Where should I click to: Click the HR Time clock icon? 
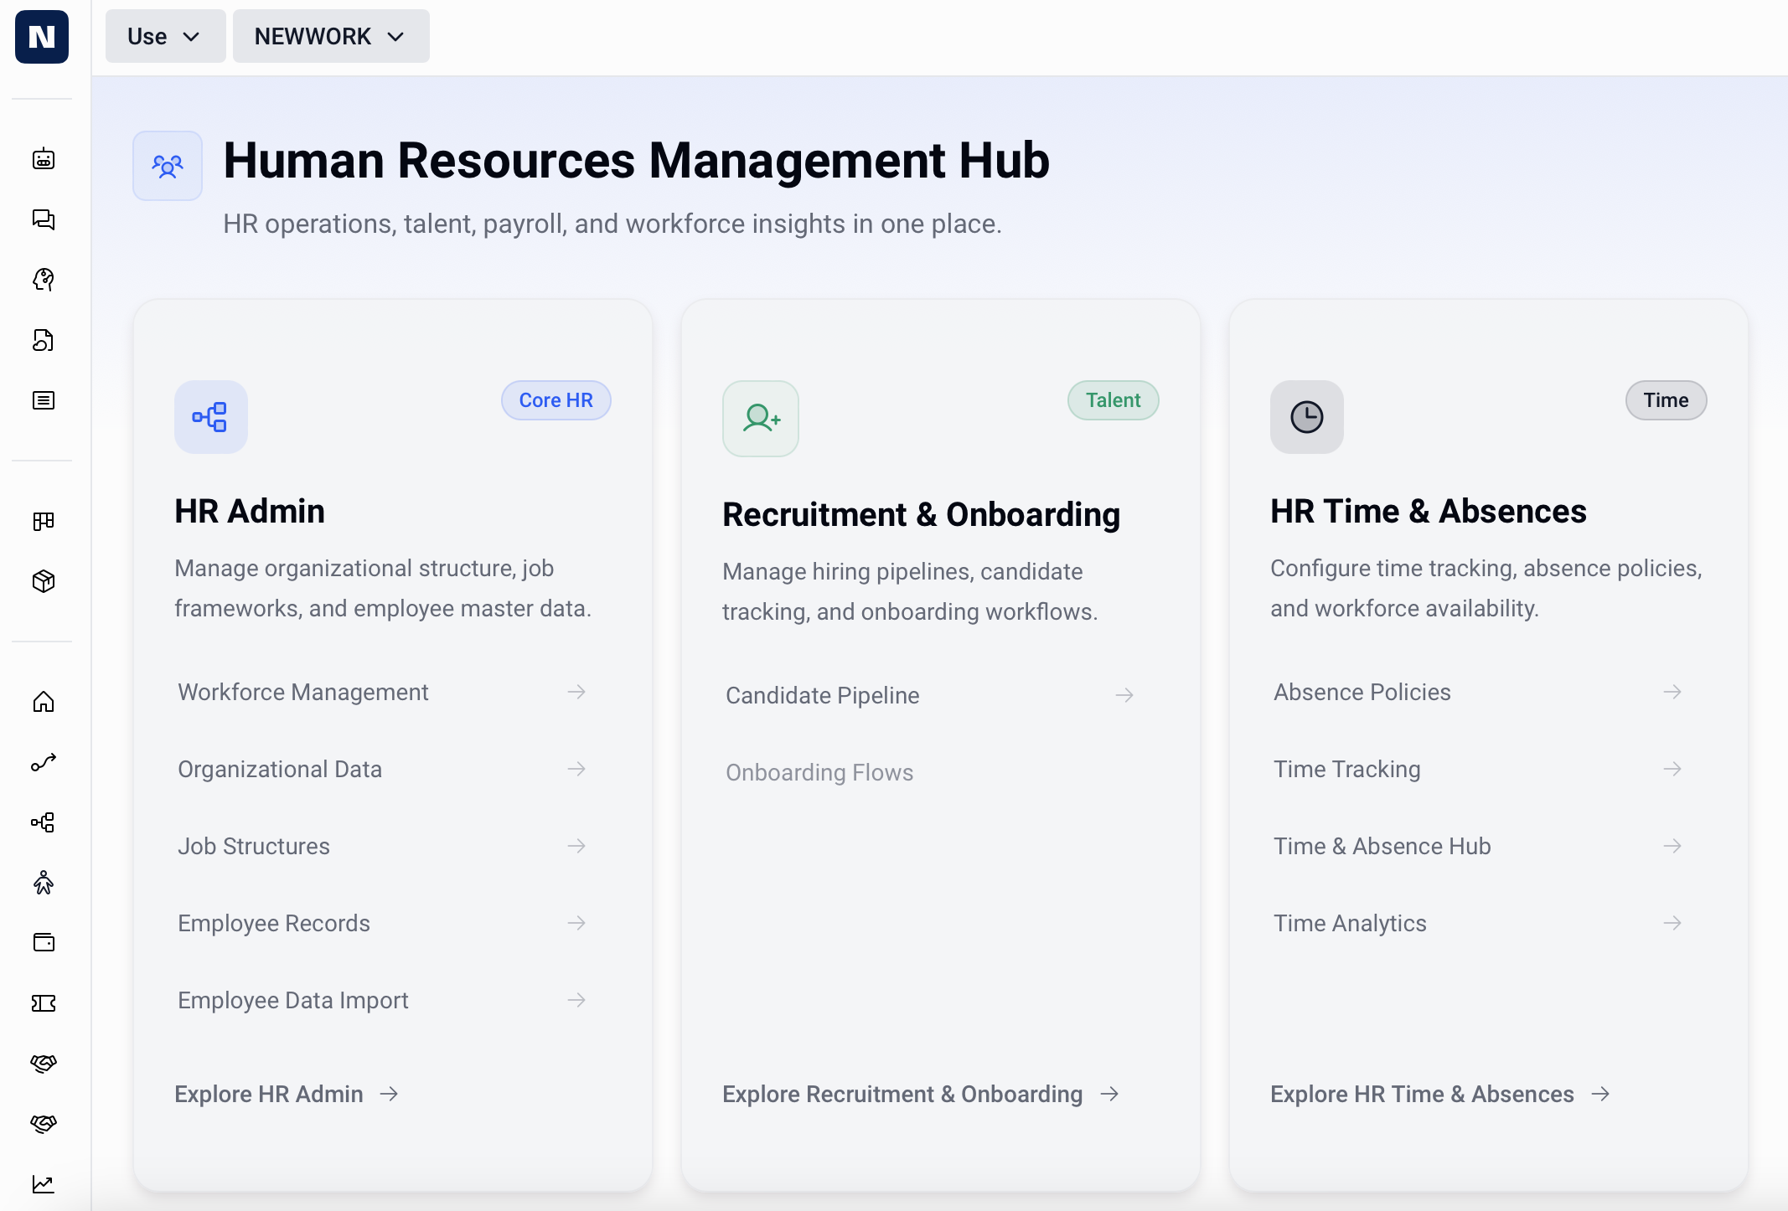[x=1307, y=417]
